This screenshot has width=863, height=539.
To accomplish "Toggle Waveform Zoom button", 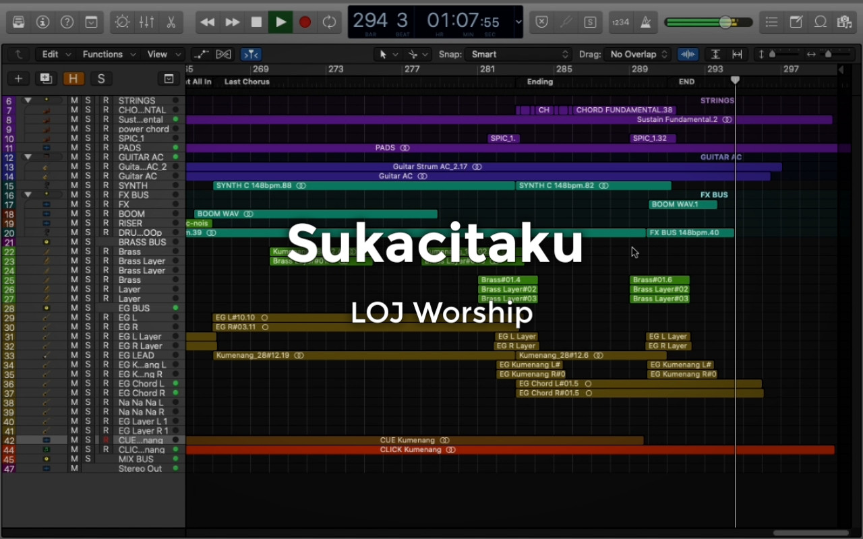I will point(688,54).
